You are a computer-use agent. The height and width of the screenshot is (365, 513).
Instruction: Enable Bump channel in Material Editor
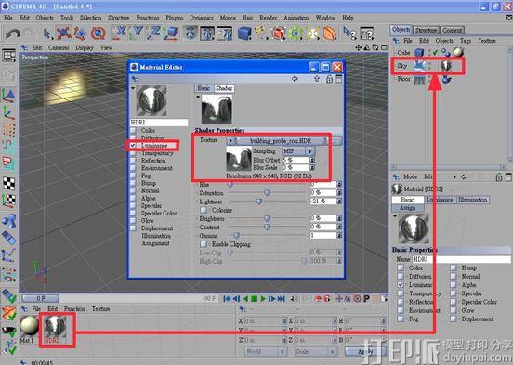tap(133, 183)
